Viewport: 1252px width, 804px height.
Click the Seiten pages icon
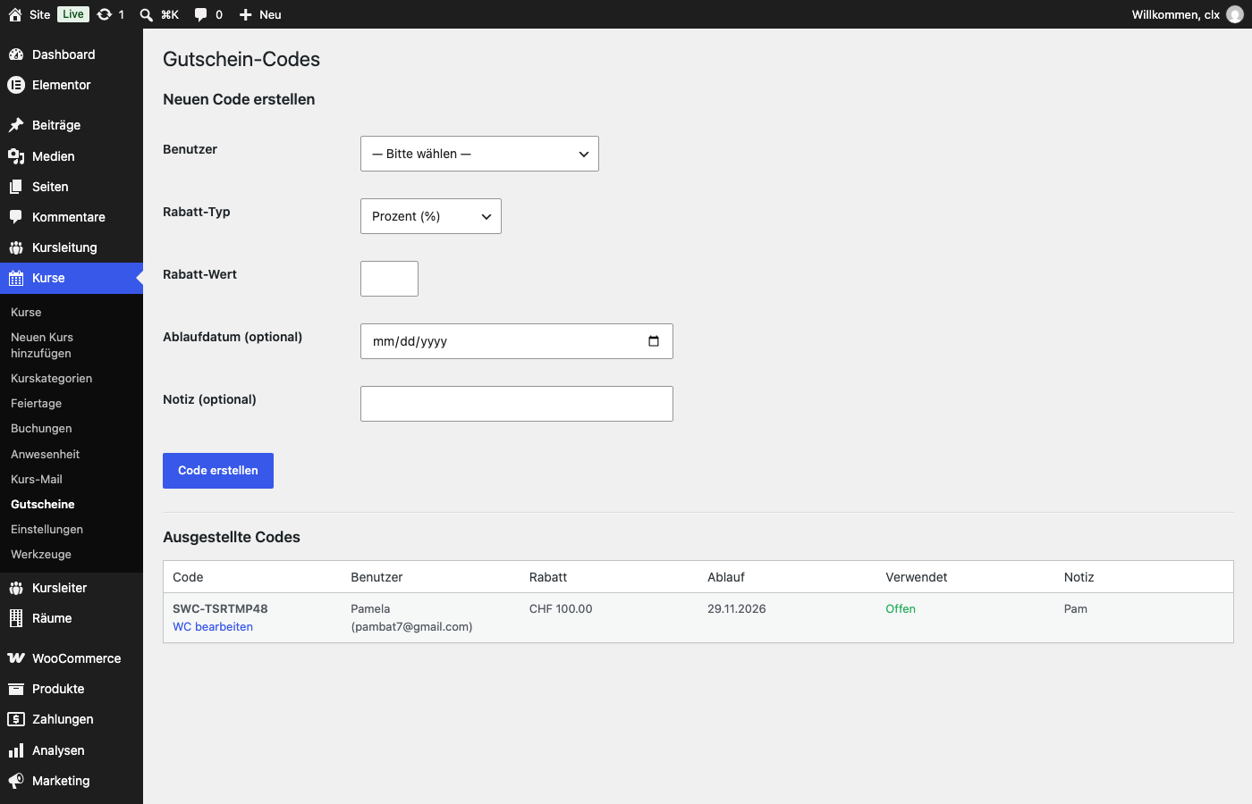click(16, 187)
